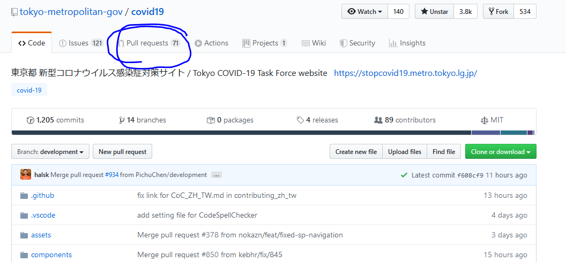Open commit 'Merge pull request #378' message

point(240,235)
